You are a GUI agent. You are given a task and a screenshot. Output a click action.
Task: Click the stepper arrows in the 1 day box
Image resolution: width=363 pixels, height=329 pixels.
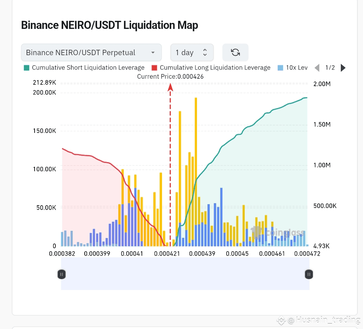[x=205, y=52]
